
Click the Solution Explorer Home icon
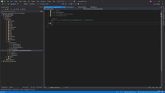(x=6, y=9)
